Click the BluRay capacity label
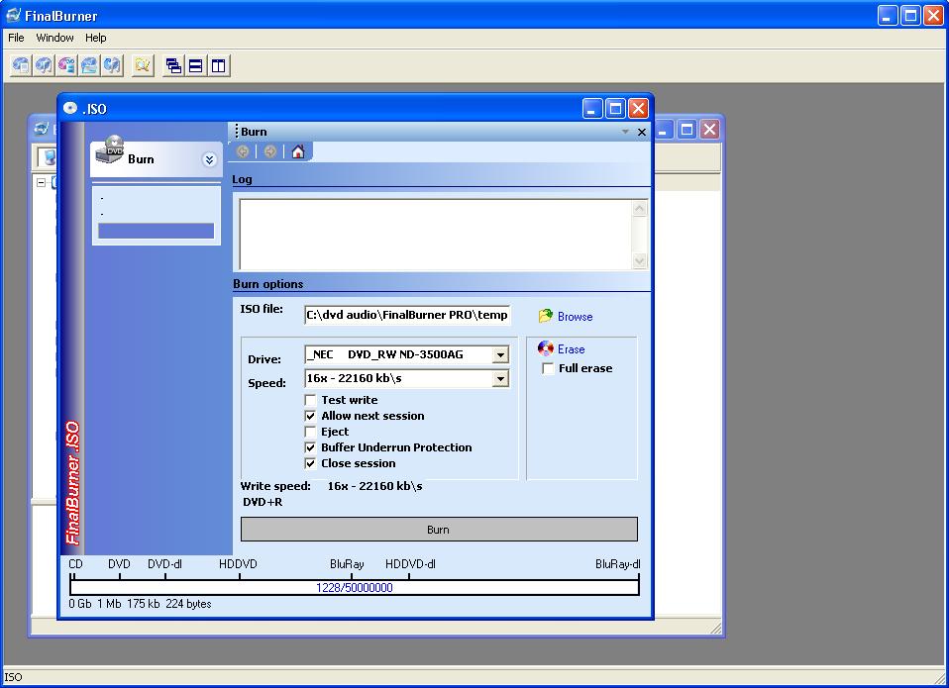The width and height of the screenshot is (949, 688). point(347,564)
